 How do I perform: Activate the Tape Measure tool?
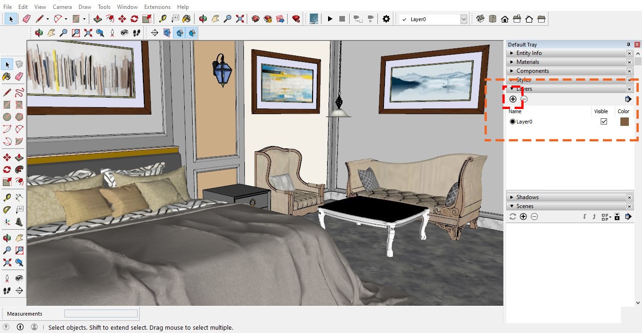click(x=163, y=19)
